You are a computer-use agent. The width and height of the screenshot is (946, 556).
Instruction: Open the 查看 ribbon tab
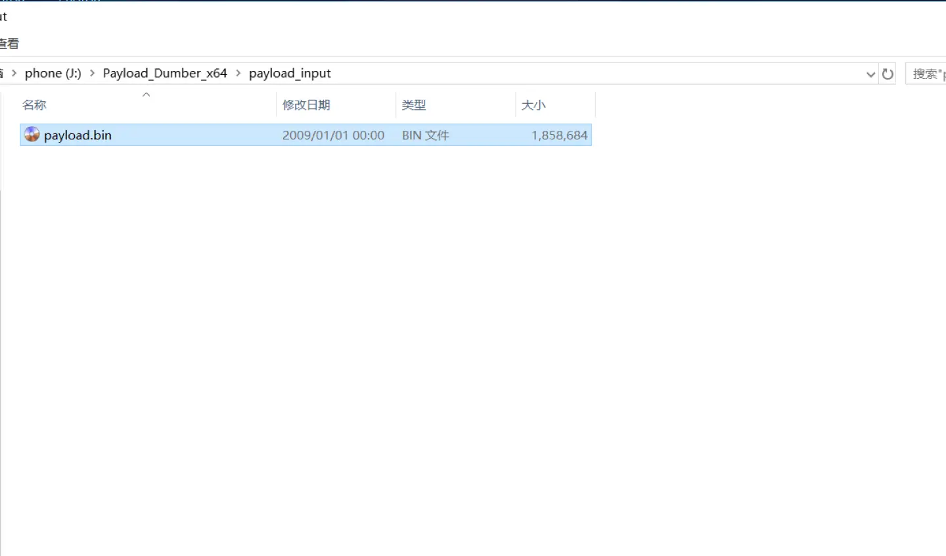click(x=9, y=44)
